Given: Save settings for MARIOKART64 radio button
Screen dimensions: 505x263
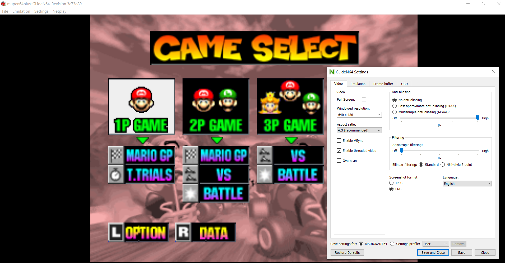Looking at the screenshot, I should (x=361, y=244).
